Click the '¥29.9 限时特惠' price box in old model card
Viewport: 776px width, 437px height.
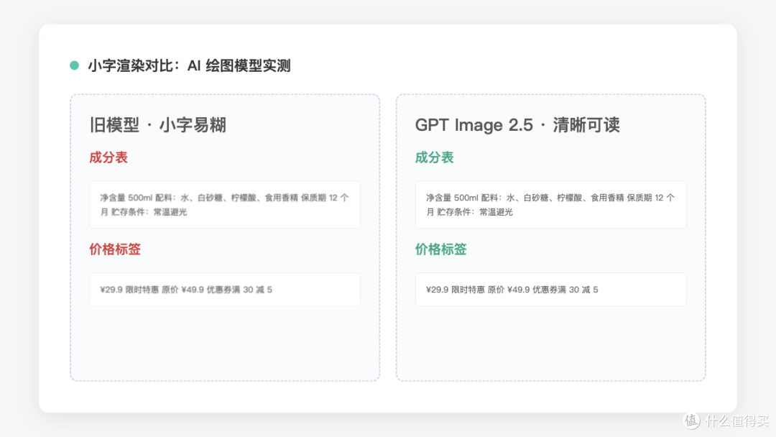225,290
